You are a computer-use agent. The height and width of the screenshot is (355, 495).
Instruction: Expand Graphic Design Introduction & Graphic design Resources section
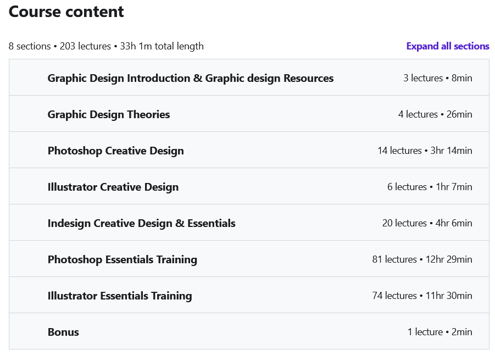(x=249, y=77)
